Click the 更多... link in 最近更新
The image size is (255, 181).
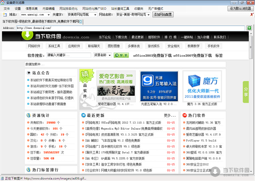point(170,115)
